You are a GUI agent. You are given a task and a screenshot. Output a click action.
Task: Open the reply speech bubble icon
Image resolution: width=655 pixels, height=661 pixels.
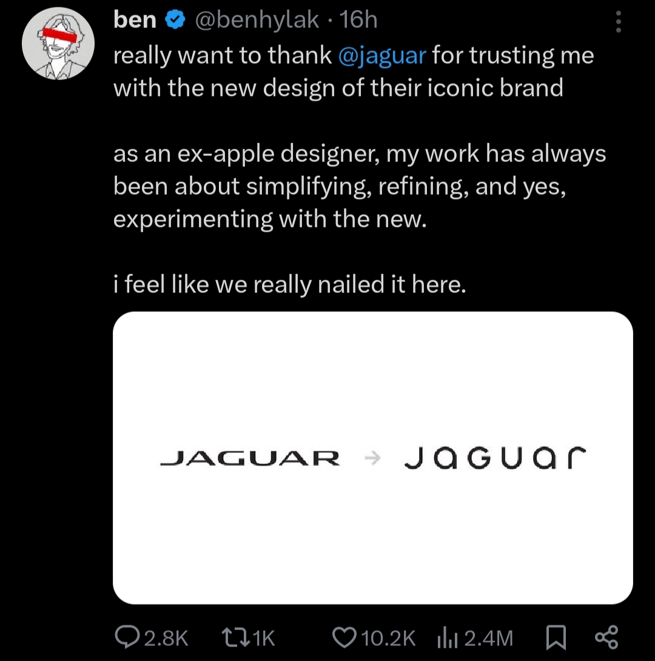point(126,637)
